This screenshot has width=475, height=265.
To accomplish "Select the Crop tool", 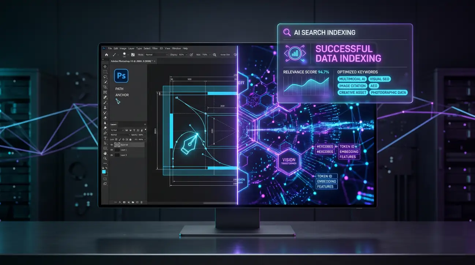I will point(105,87).
